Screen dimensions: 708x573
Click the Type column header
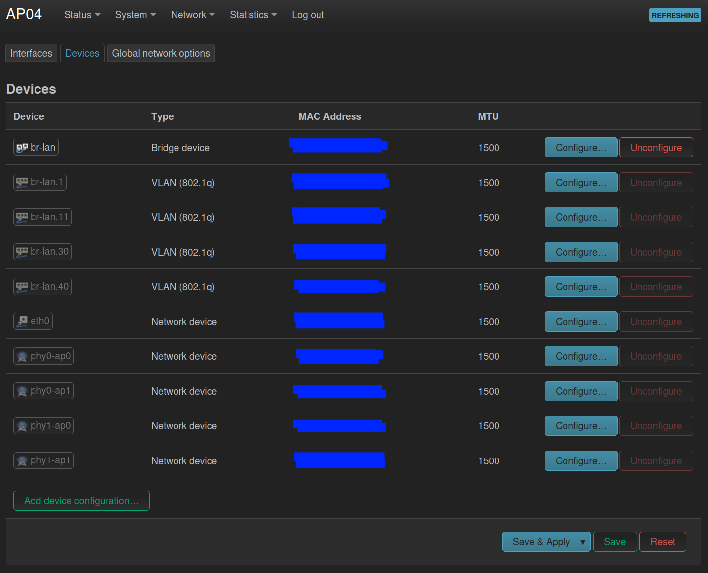162,116
